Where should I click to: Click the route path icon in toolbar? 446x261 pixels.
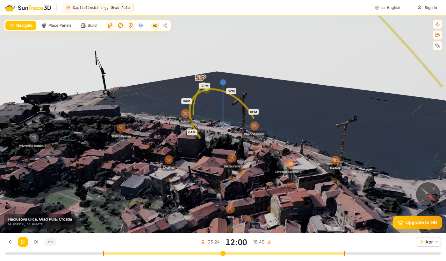pyautogui.click(x=110, y=25)
